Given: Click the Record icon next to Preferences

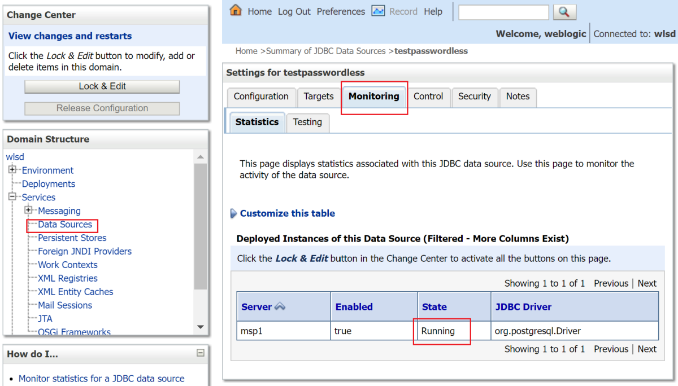Looking at the screenshot, I should click(x=378, y=11).
